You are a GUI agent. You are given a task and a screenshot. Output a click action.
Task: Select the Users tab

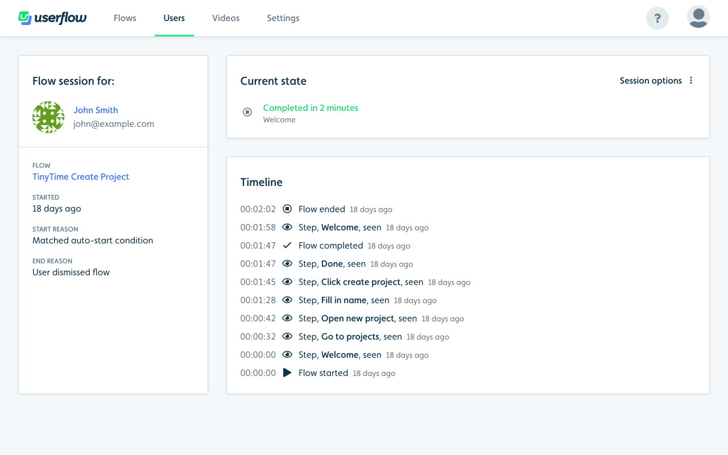(x=174, y=18)
